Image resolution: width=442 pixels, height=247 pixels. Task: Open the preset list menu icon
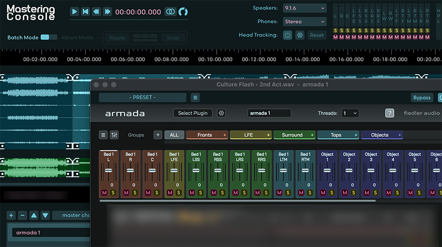(x=195, y=98)
